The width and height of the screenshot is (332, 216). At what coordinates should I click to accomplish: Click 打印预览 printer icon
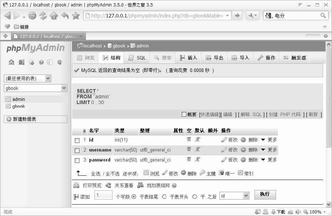tap(76, 185)
